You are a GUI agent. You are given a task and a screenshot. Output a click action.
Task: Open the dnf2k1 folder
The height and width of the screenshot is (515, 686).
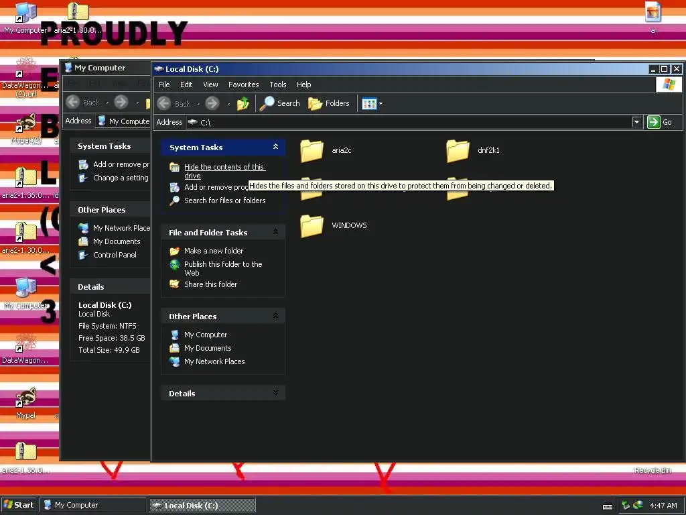(x=473, y=151)
